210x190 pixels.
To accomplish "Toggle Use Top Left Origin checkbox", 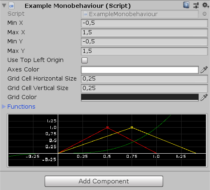I will tap(85, 60).
